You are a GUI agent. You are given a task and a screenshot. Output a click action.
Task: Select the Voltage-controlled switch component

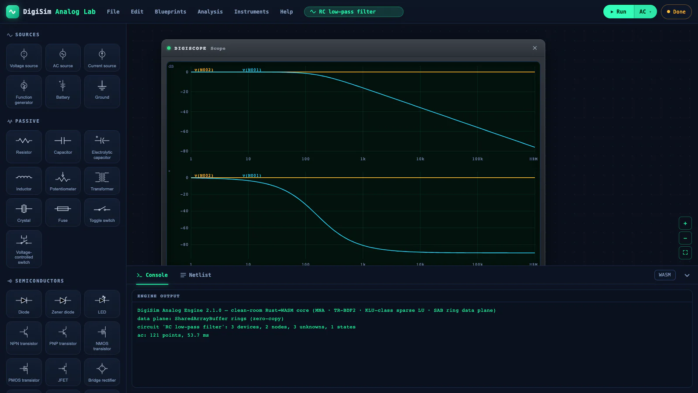point(24,249)
